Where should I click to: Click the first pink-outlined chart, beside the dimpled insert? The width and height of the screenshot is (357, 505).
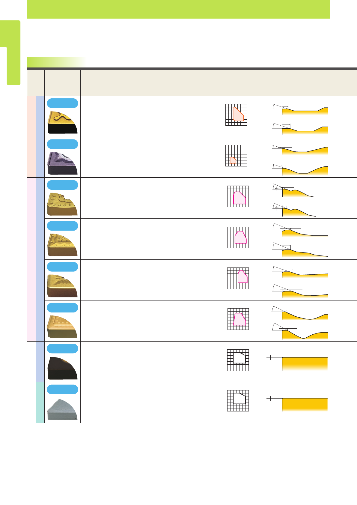[238, 196]
